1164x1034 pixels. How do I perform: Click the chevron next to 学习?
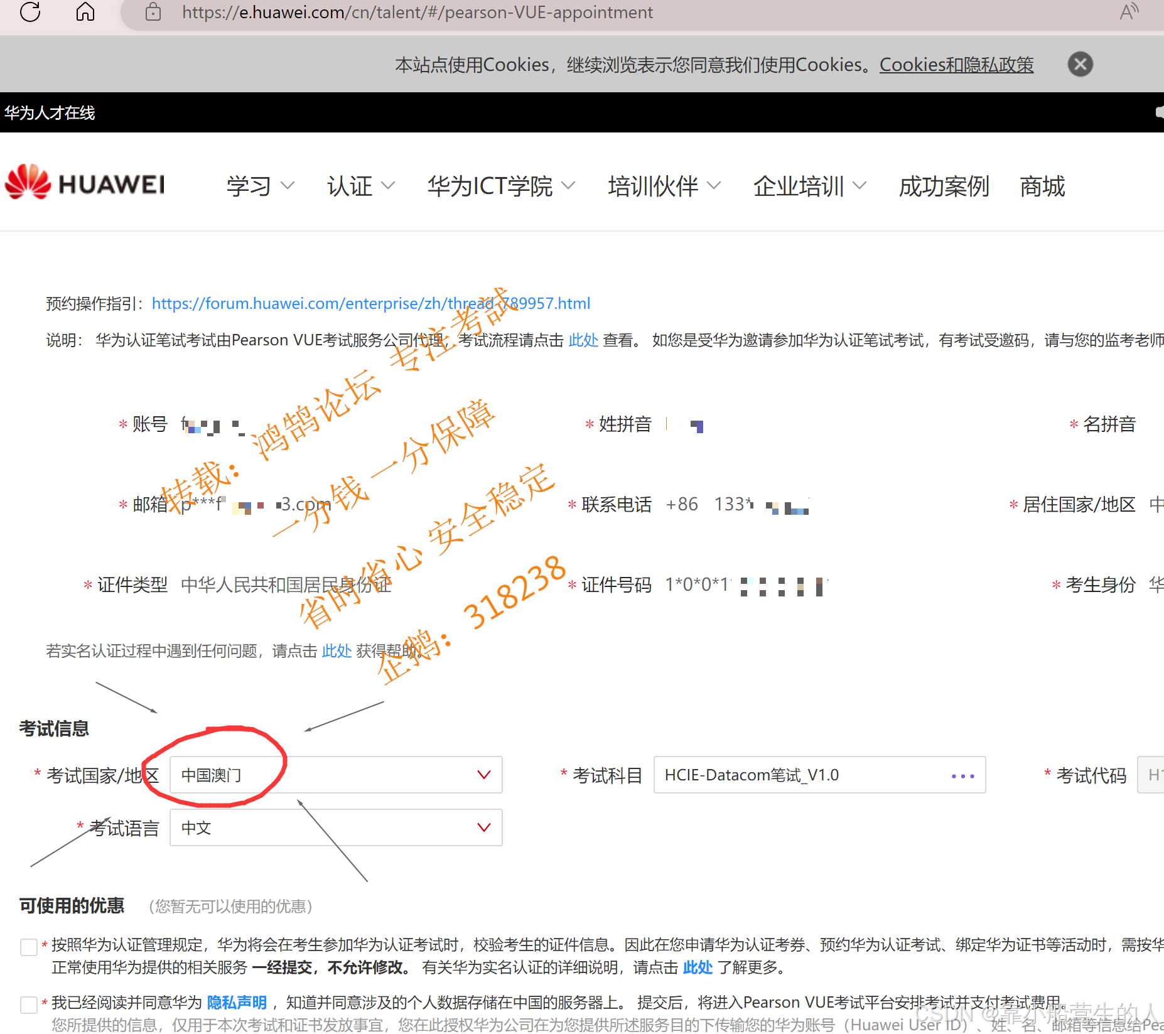point(287,186)
